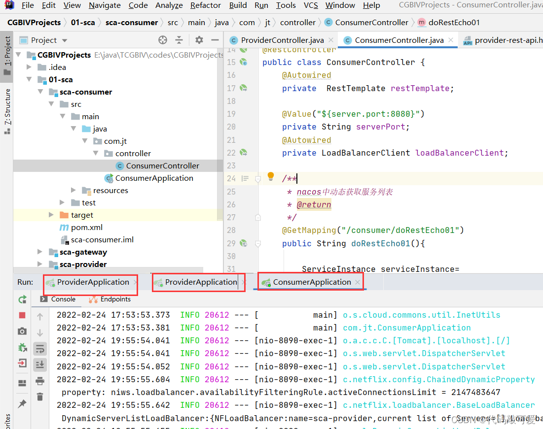The image size is (543, 429).
Task: Collapse the controller package
Action: [x=96, y=153]
